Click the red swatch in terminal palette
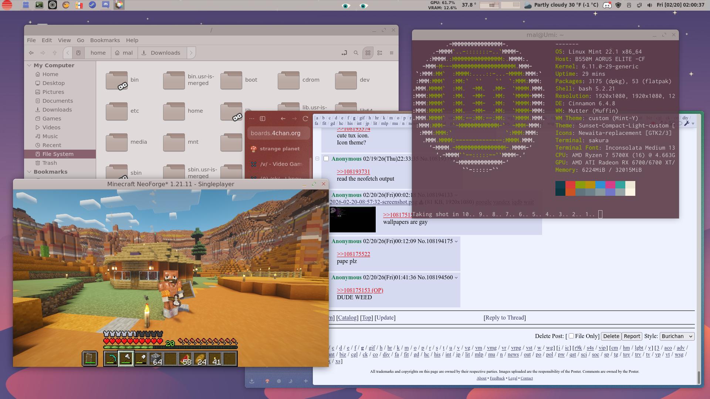This screenshot has width=710, height=399. pyautogui.click(x=570, y=185)
